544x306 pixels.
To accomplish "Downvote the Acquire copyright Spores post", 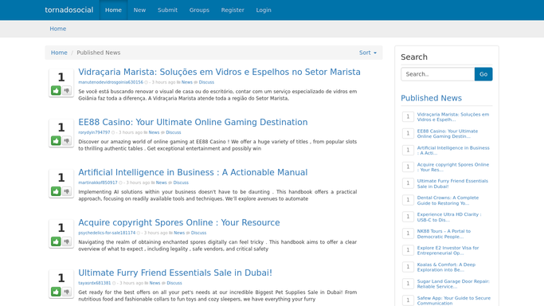I will click(x=67, y=241).
